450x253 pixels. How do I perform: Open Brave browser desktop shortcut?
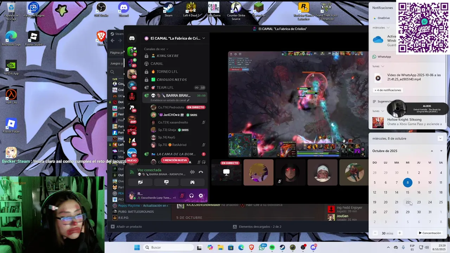click(x=101, y=39)
